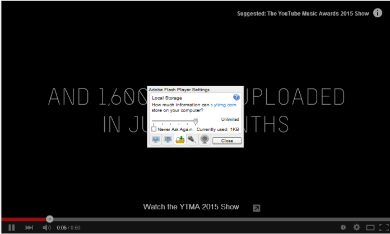Click the 0:05 elapsed time text
The width and height of the screenshot is (390, 234).
62,228
